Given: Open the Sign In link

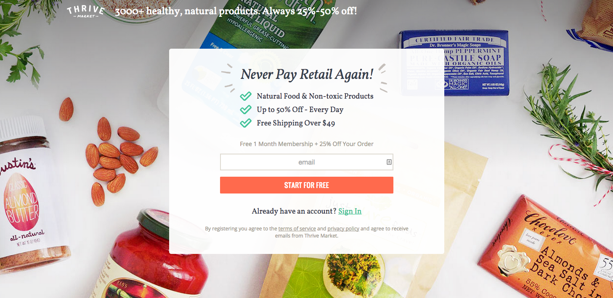Looking at the screenshot, I should tap(350, 211).
